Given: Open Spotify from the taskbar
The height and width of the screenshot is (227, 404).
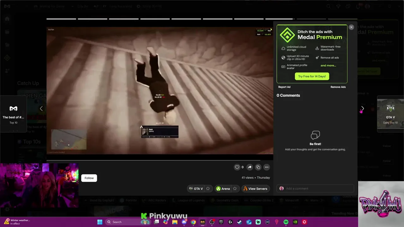Looking at the screenshot, I should (286, 222).
